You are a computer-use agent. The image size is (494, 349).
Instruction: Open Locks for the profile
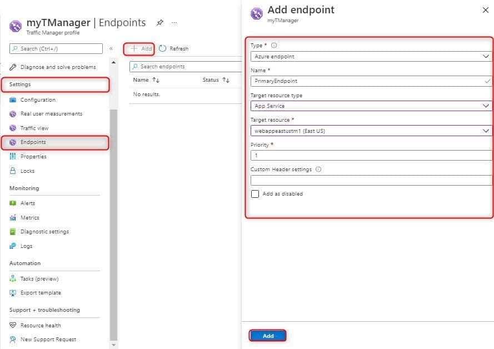coord(28,170)
